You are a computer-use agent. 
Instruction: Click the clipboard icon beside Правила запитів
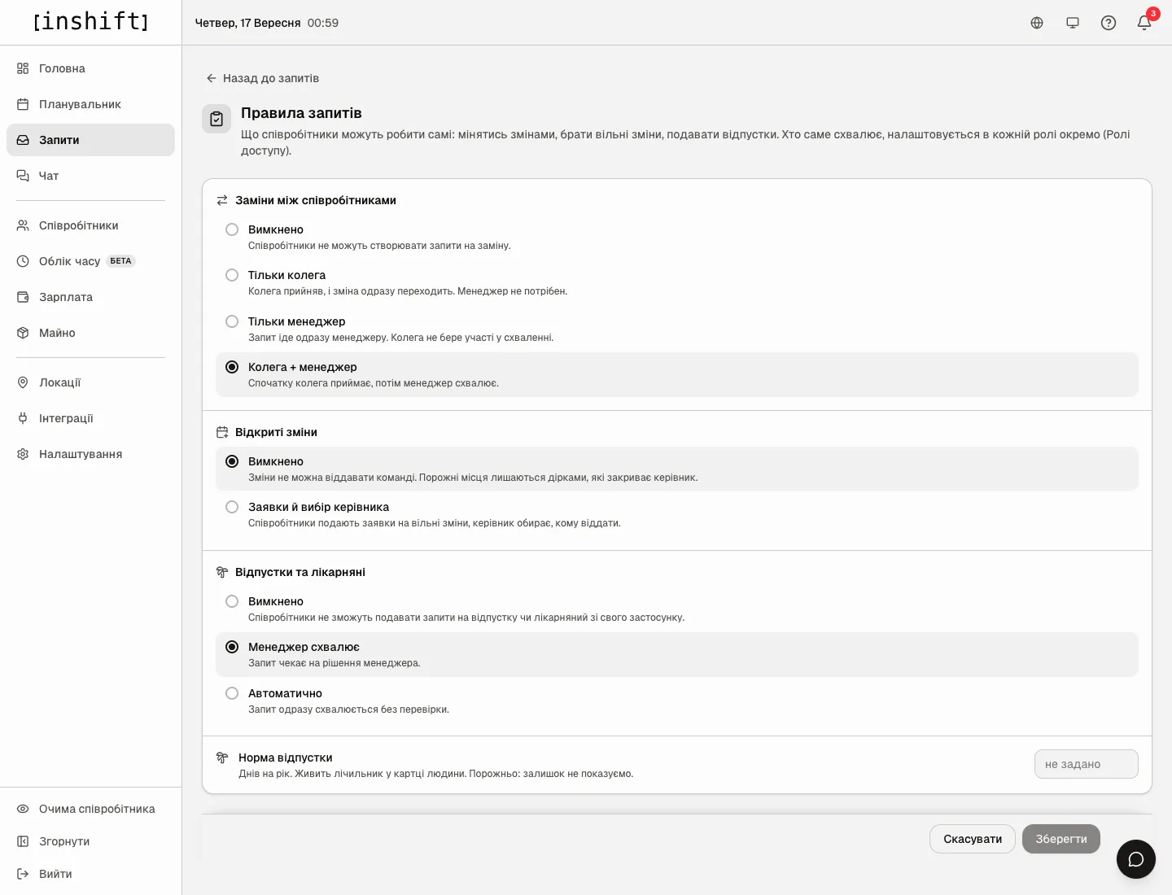coord(216,119)
